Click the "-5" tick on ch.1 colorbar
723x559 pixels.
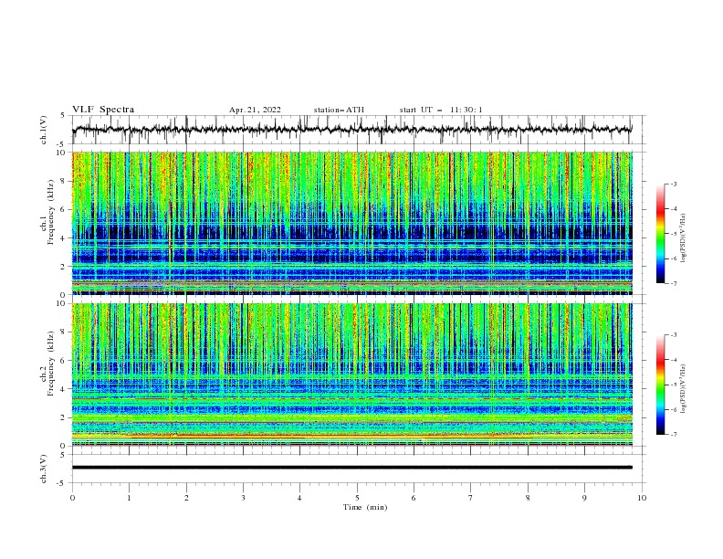coord(674,234)
